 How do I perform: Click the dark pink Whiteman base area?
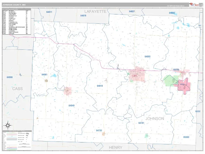[x=184, y=86]
